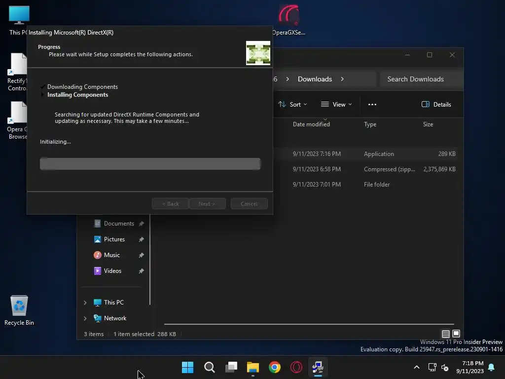505x379 pixels.
Task: Open the notification bell
Action: point(492,367)
